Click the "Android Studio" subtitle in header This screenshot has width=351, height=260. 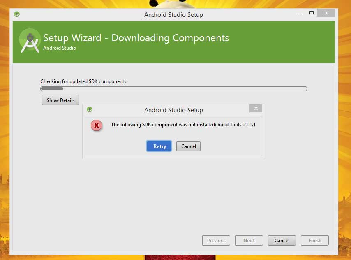click(x=60, y=48)
